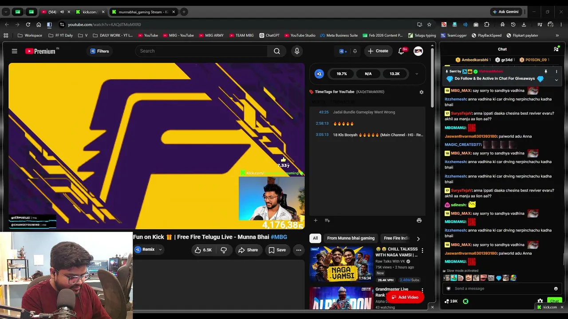
Task: Open vidIQ Filters button
Action: [x=99, y=51]
